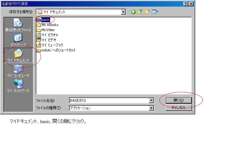The image size is (230, 152).
Task: Close the 名前を付けて保存 dialog
Action: click(x=191, y=4)
